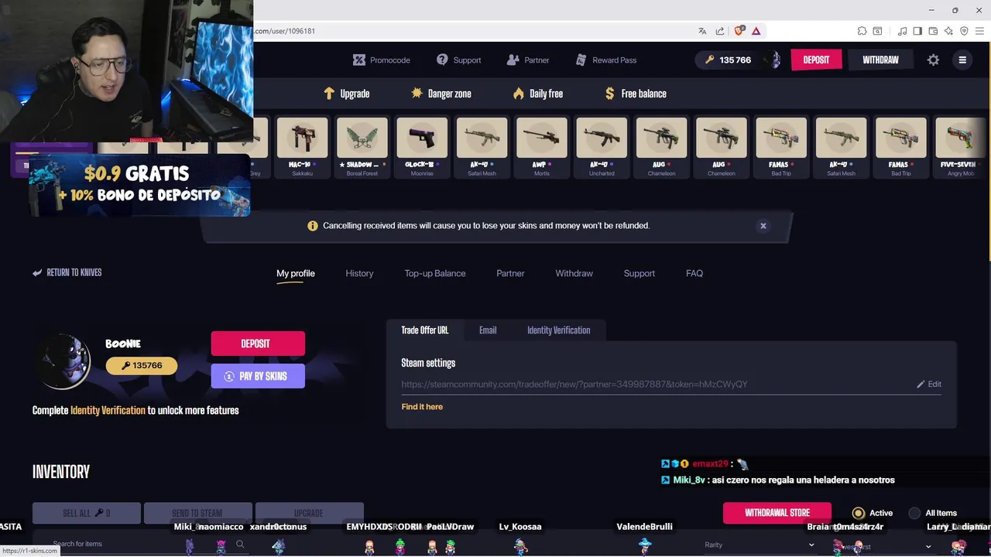Click the browser translate page icon

(x=702, y=31)
